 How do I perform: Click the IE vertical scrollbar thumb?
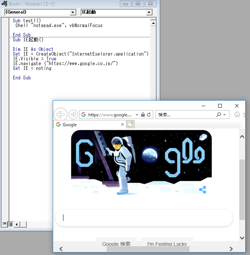tap(242, 190)
